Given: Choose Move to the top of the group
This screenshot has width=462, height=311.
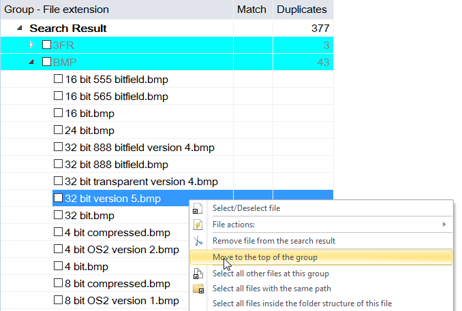Looking at the screenshot, I should (x=265, y=257).
